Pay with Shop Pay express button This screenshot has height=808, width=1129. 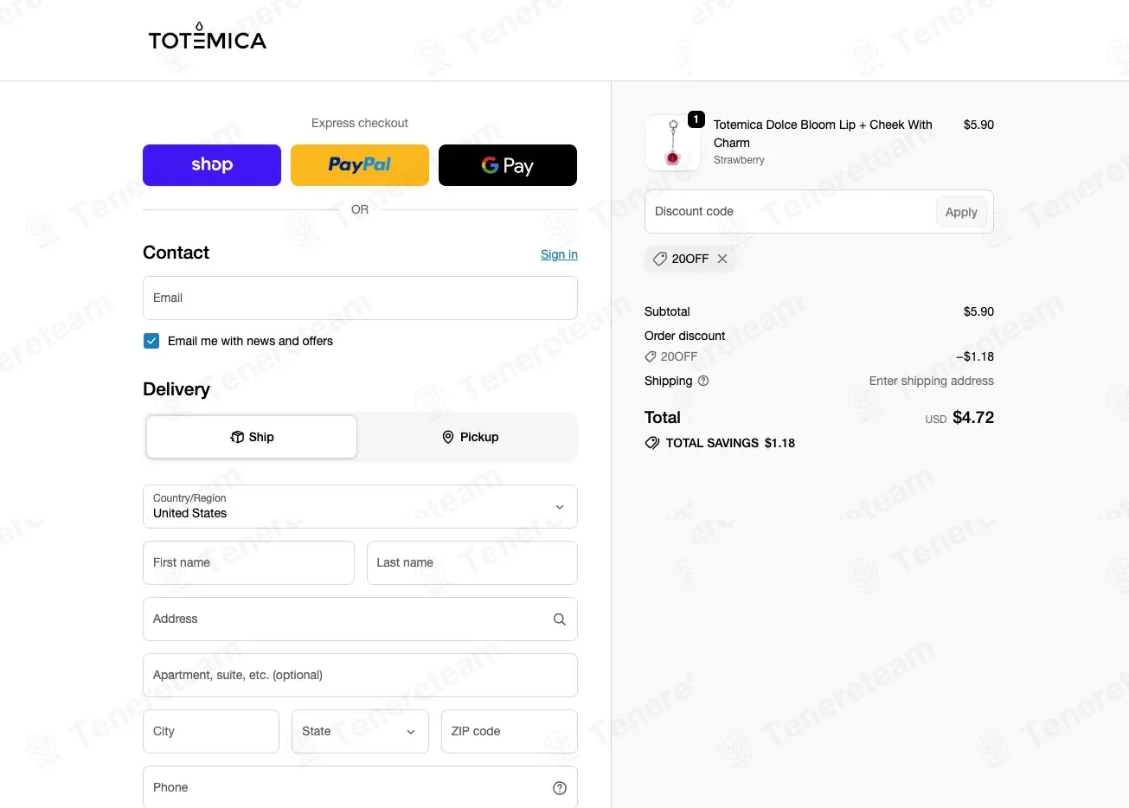pyautogui.click(x=212, y=165)
